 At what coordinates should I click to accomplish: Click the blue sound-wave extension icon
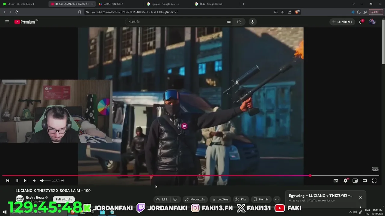pos(353,12)
